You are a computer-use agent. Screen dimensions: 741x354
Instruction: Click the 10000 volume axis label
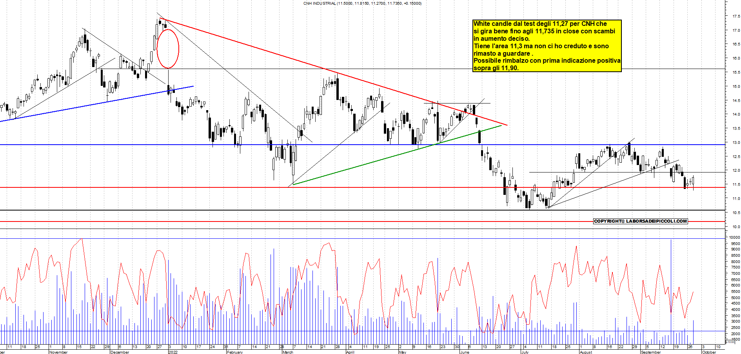click(735, 238)
